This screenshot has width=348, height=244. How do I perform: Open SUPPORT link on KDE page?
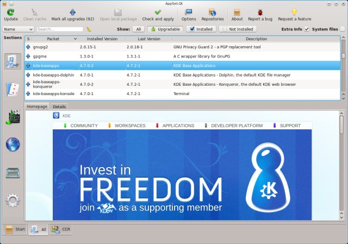tap(290, 126)
